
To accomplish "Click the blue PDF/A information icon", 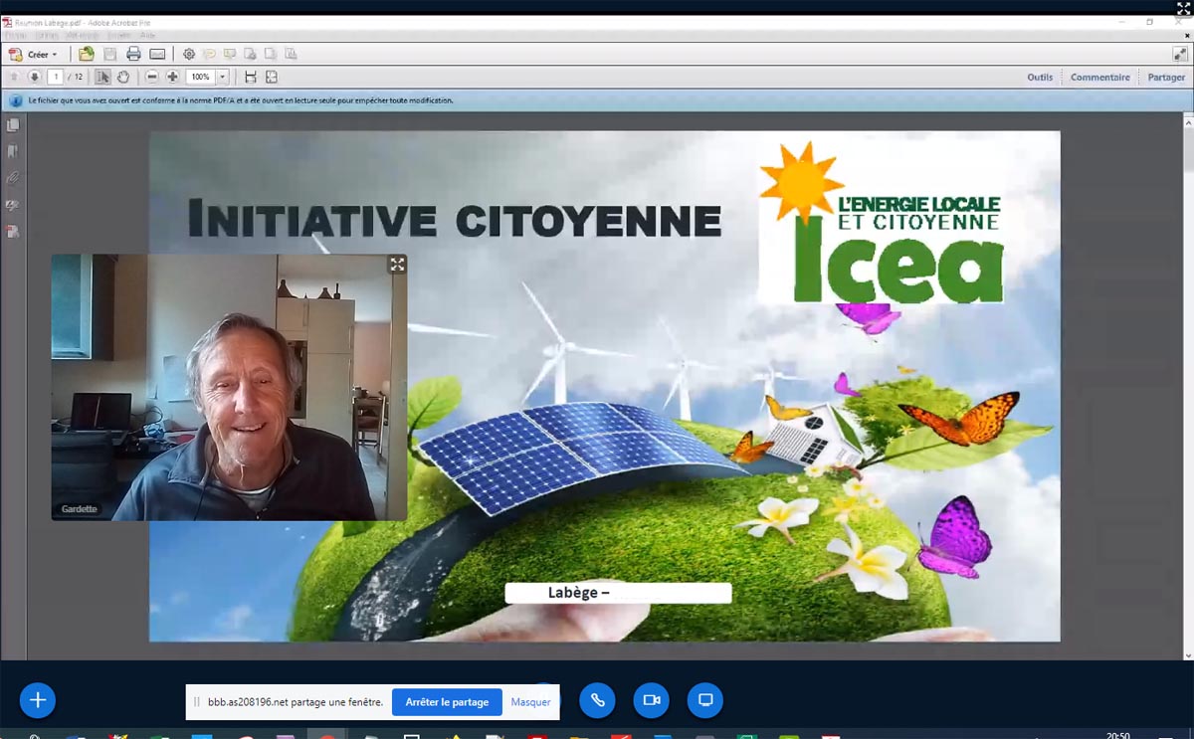I will (16, 100).
